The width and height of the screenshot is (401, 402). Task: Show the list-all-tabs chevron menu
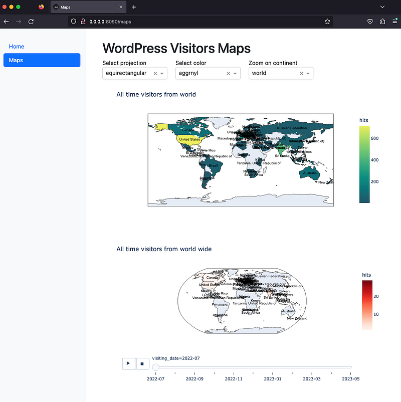[382, 7]
